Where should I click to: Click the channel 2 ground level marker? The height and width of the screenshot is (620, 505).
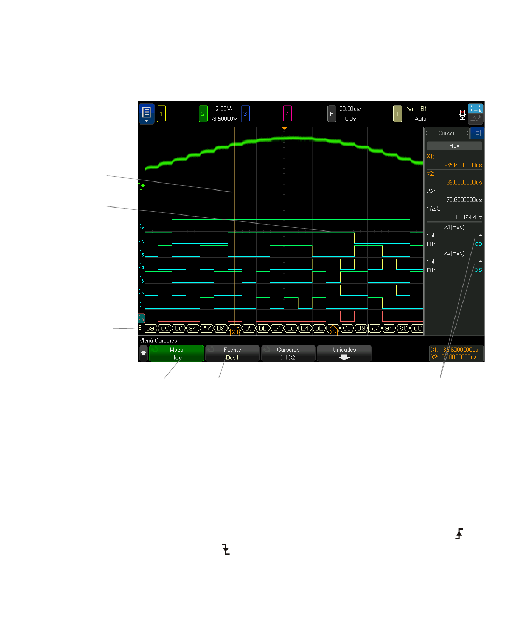point(141,187)
